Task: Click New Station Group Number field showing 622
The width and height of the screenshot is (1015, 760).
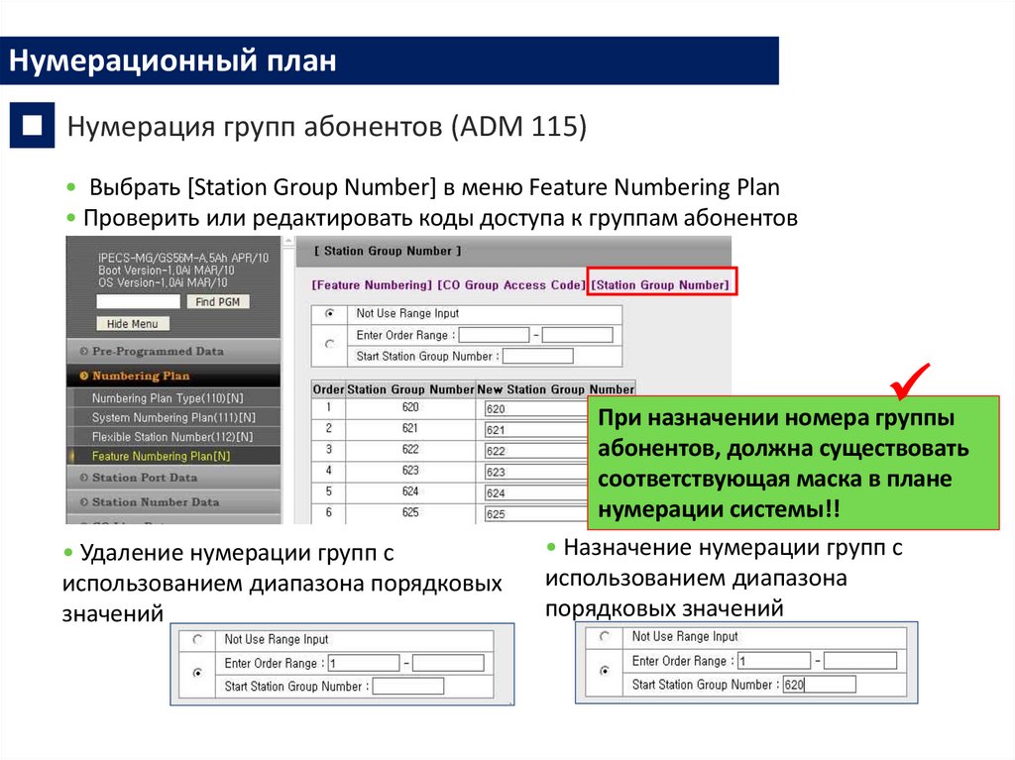Action: 536,451
